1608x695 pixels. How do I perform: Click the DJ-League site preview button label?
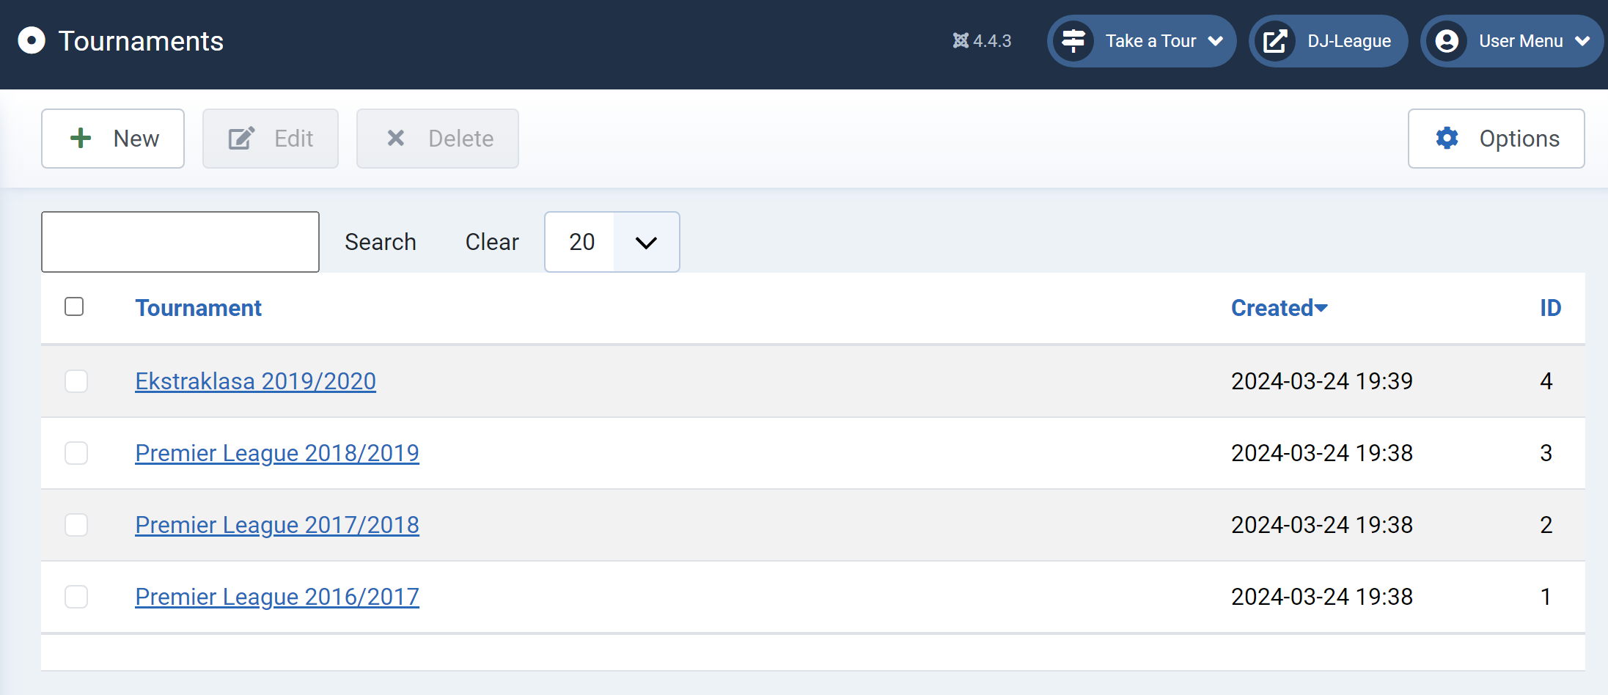(x=1349, y=41)
